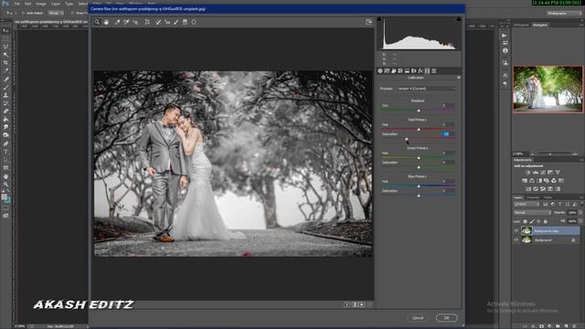The width and height of the screenshot is (585, 329).
Task: Open the Split Toning panel icon
Action: tap(407, 71)
